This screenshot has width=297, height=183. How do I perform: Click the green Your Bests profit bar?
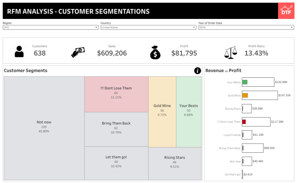245,82
